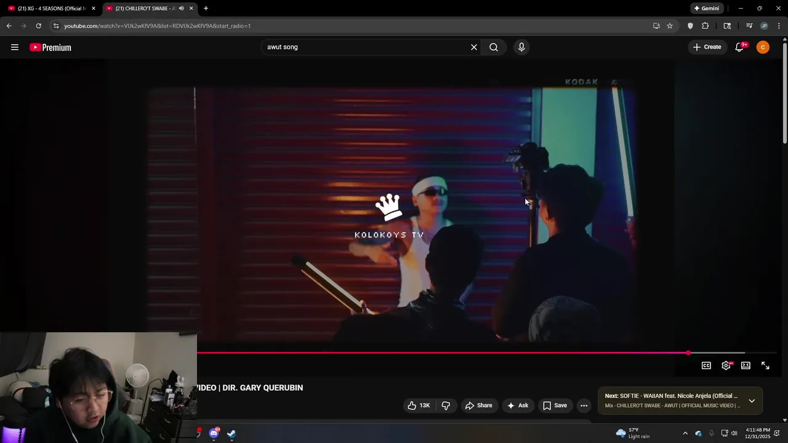Install app icon in address bar
Screen dimensions: 788x443
656,26
